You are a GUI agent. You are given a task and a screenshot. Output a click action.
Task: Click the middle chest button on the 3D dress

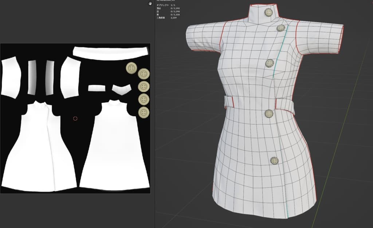(x=270, y=63)
